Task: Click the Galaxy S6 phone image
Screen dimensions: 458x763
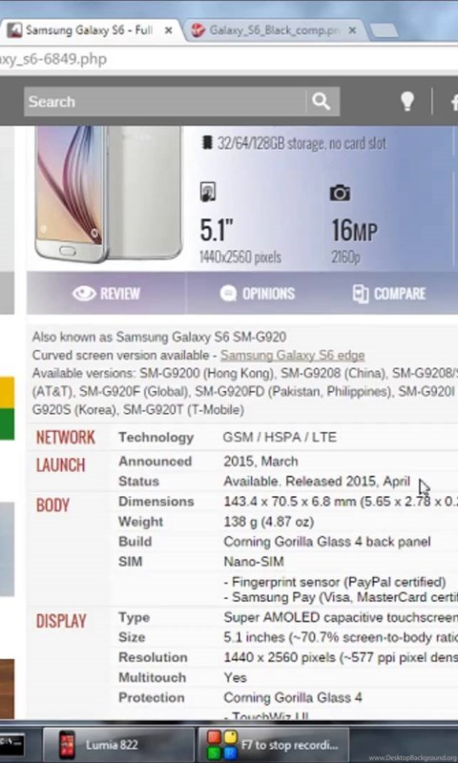Action: [109, 195]
